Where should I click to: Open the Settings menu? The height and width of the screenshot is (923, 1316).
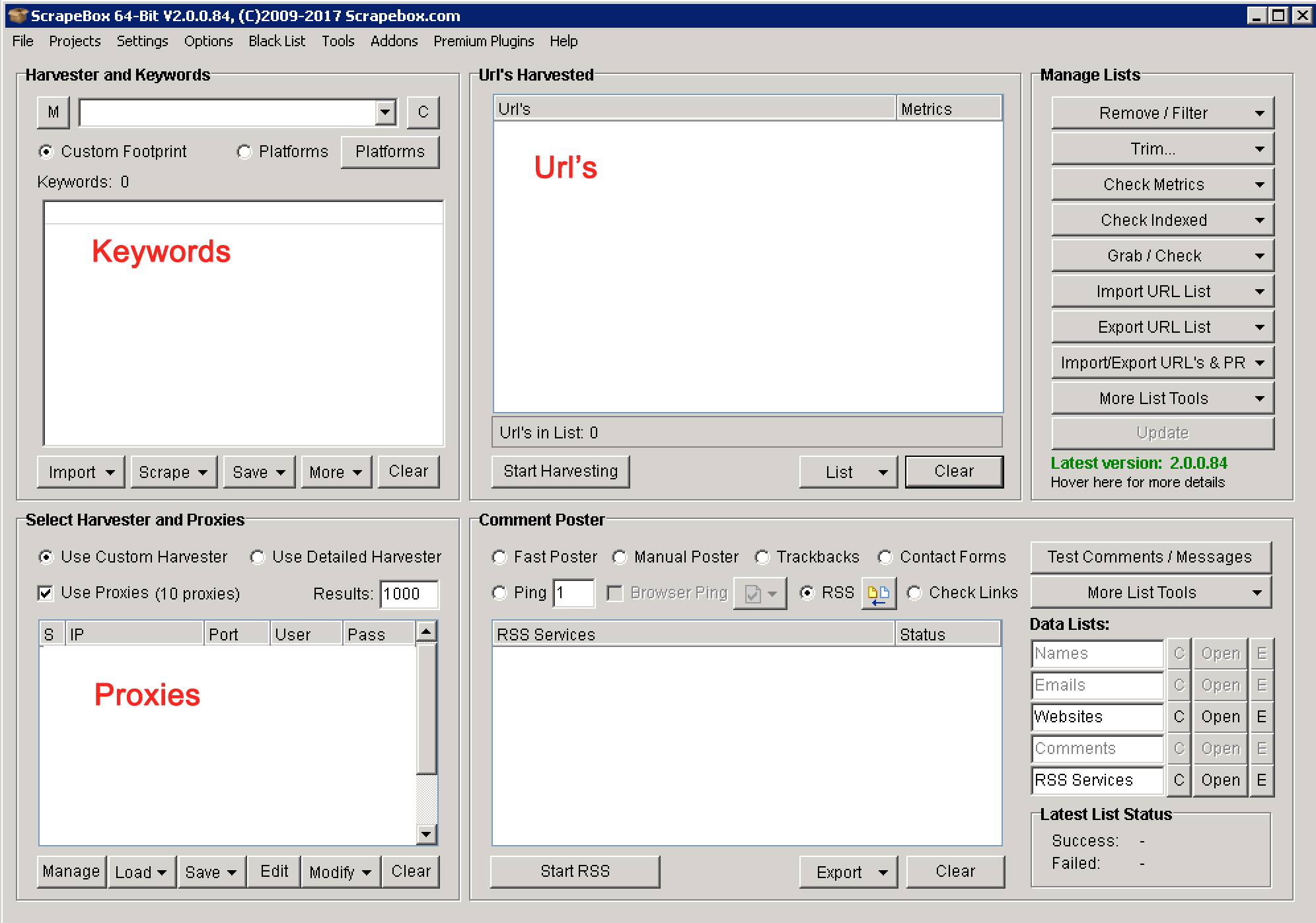142,41
